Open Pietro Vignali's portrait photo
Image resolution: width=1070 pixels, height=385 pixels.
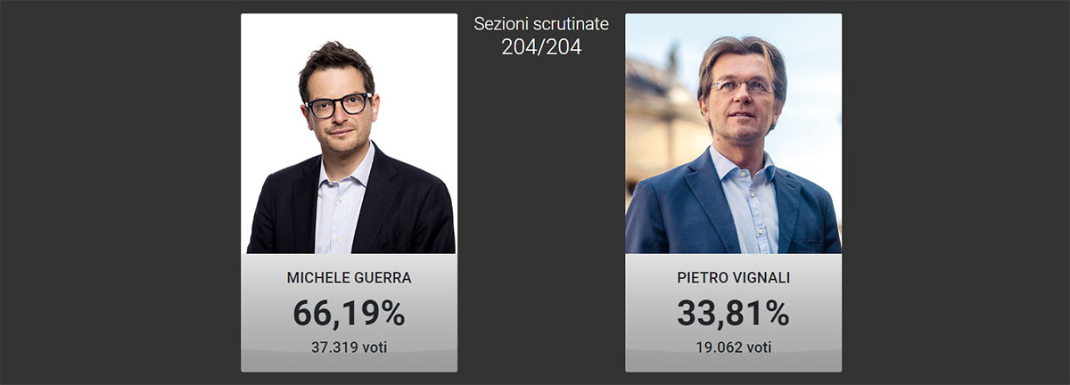pos(733,134)
